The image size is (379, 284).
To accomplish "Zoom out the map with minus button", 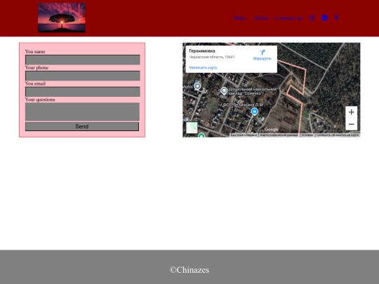I will tap(352, 124).
